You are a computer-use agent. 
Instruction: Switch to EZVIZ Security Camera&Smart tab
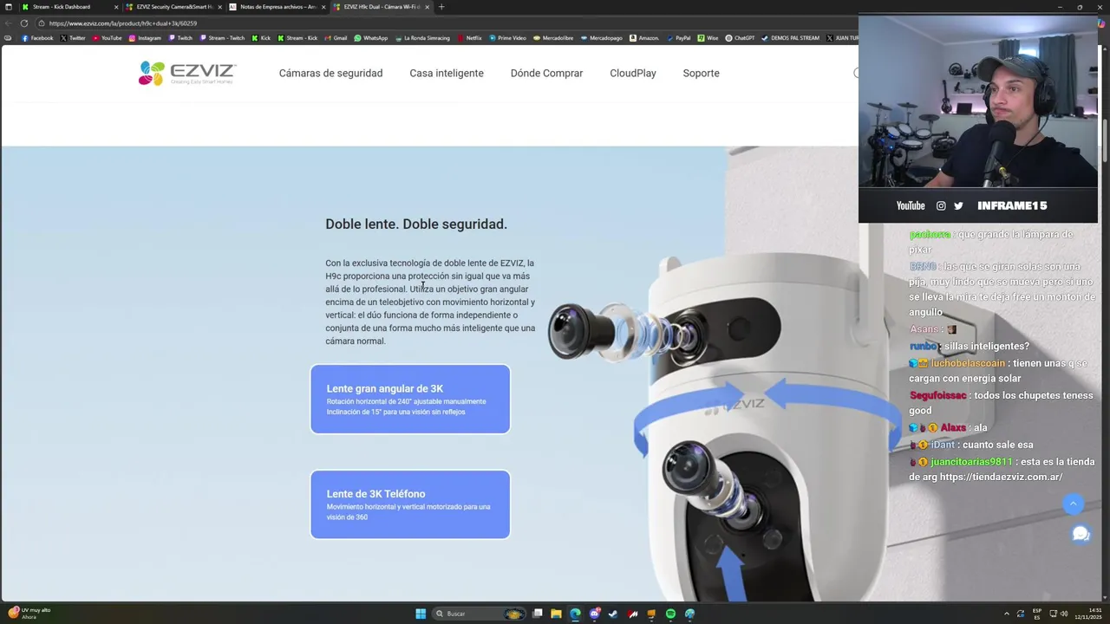(173, 7)
